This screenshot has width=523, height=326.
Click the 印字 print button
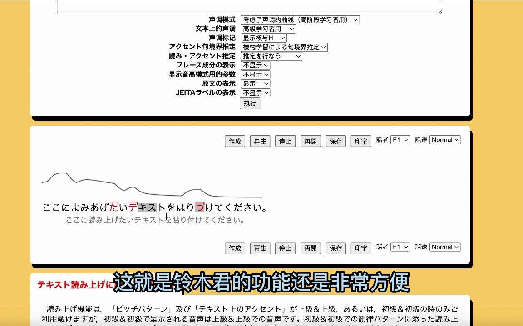[x=360, y=141]
